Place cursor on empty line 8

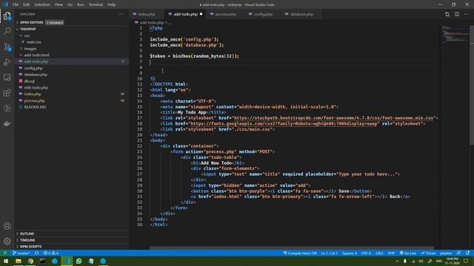click(x=294, y=67)
